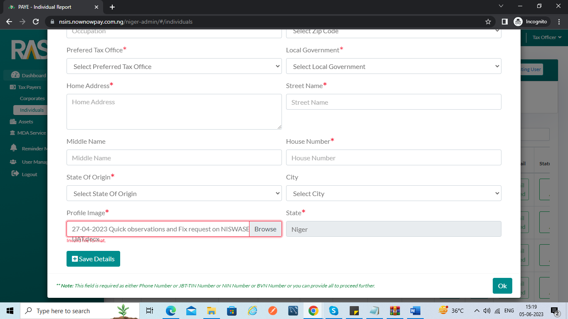Switch to Chrome in the taskbar
Viewport: 568px width, 319px height.
click(x=314, y=311)
